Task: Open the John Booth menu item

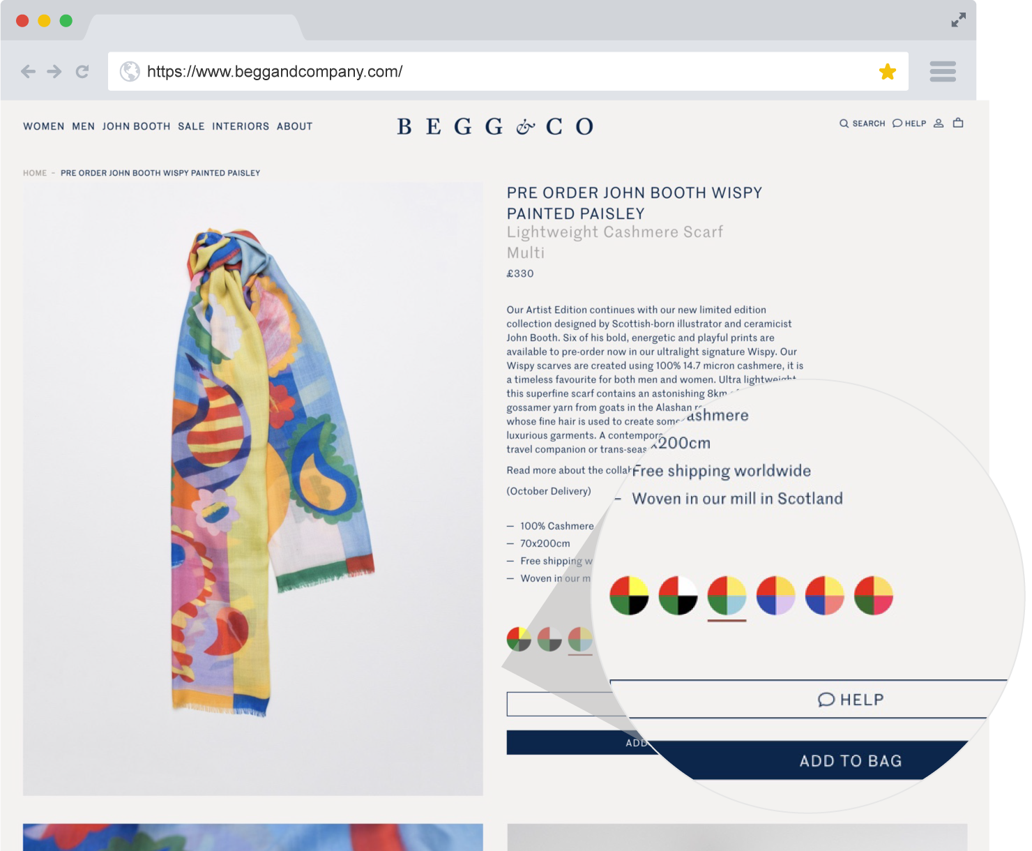Action: coord(137,126)
